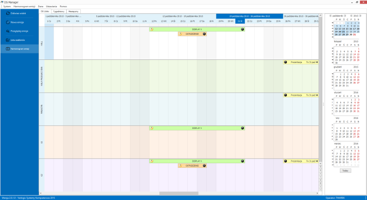Click the Przeglądaj emisje magnifier icon
The image size is (367, 200).
[x=8, y=31]
